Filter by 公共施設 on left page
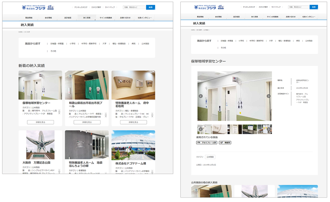 click(x=145, y=44)
